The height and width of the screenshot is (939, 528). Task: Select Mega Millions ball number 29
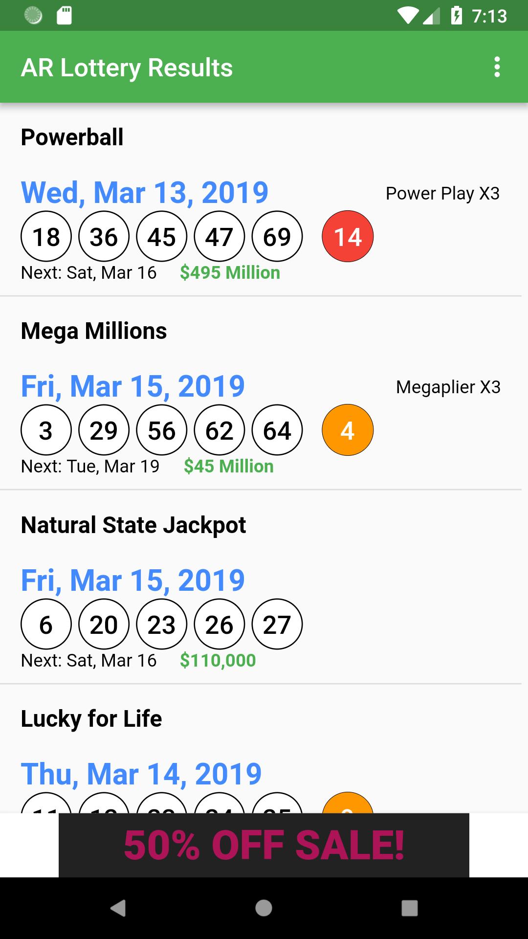tap(104, 430)
